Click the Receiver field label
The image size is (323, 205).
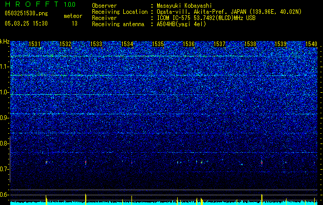(104, 18)
